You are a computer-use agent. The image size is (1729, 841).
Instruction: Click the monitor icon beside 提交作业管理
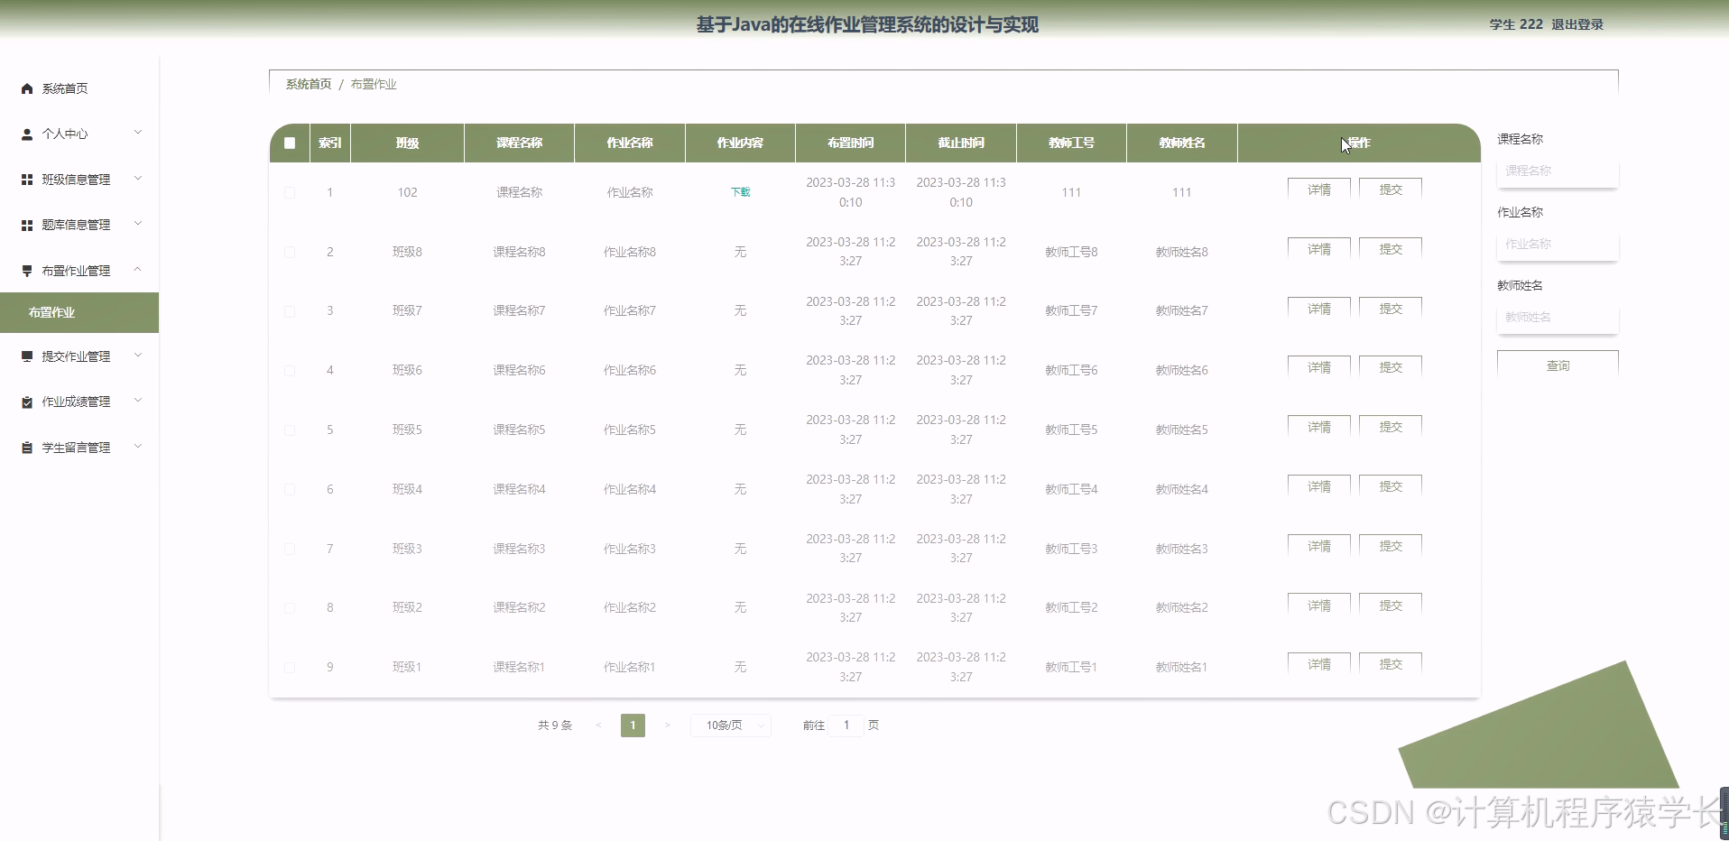coord(27,356)
